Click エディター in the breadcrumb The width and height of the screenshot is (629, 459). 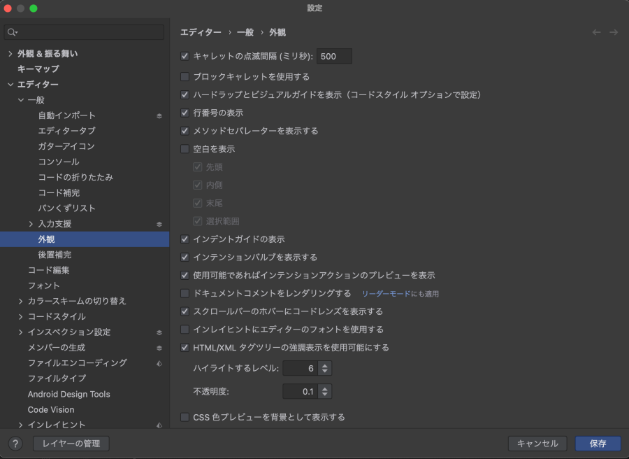click(201, 32)
